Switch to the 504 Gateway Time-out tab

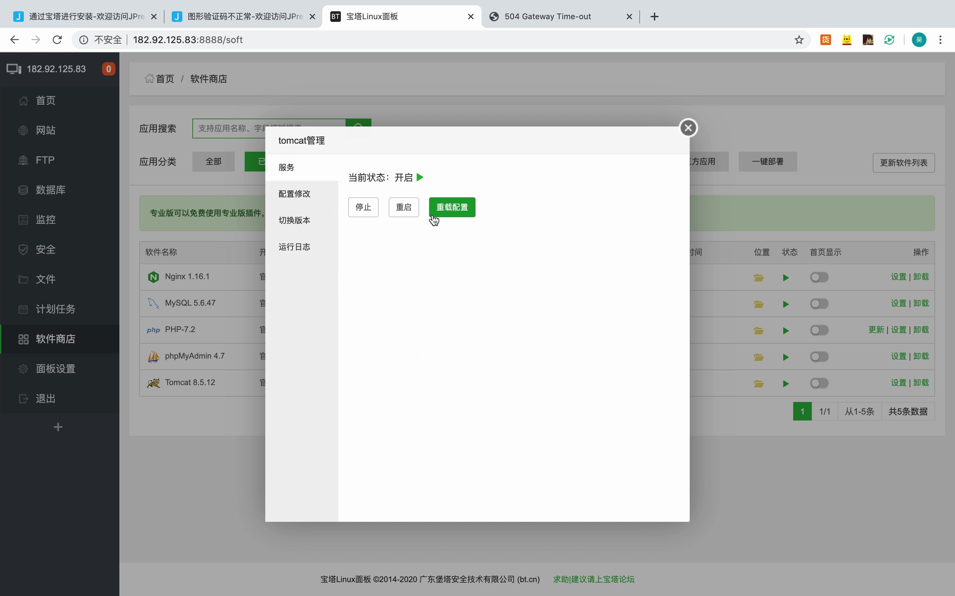[x=560, y=17]
